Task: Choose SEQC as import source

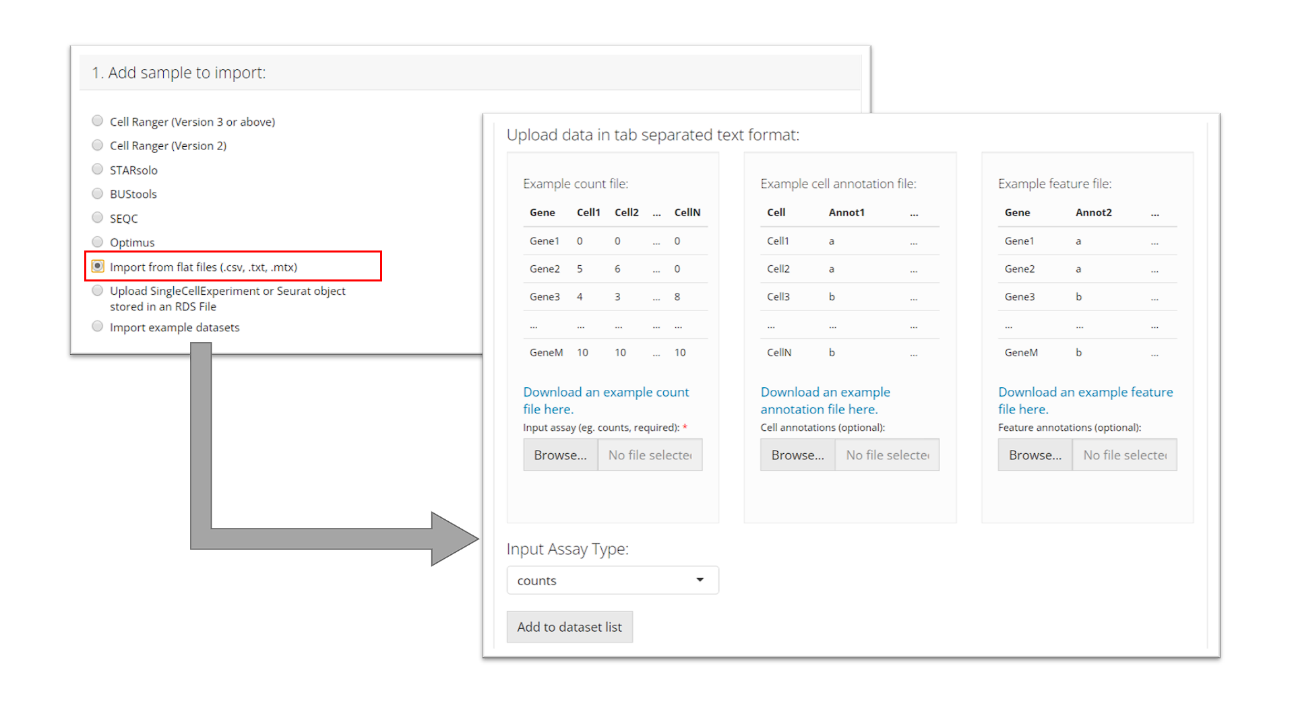Action: tap(98, 218)
